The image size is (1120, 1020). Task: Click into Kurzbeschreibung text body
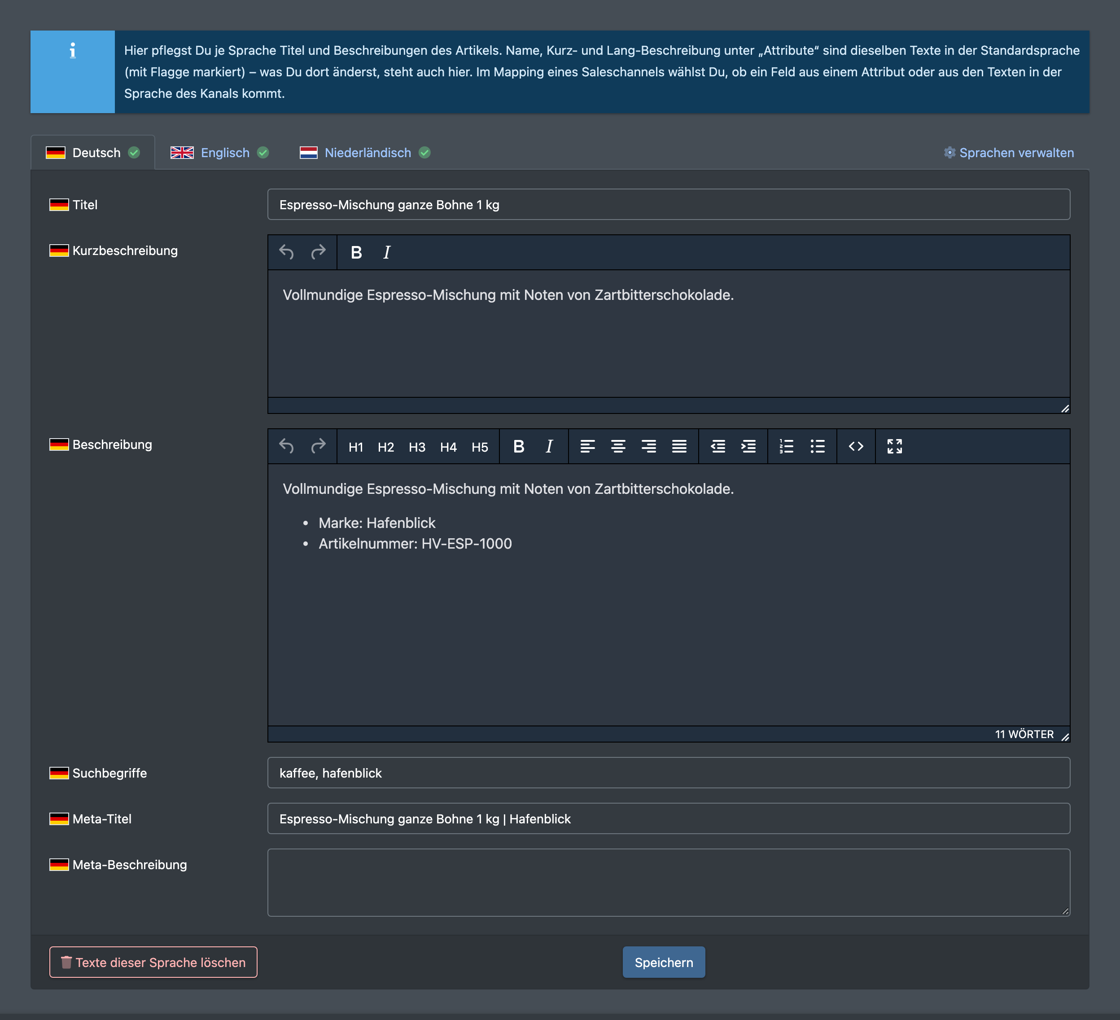point(669,334)
